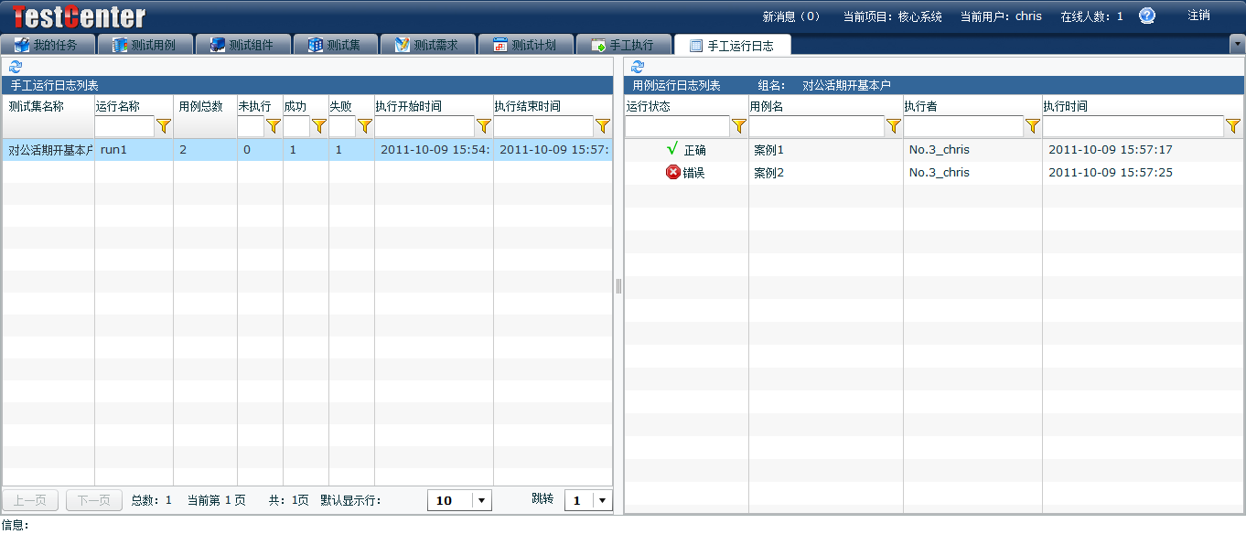Go to the 手工执行 tab
Image resolution: width=1246 pixels, height=534 pixels.
[622, 45]
